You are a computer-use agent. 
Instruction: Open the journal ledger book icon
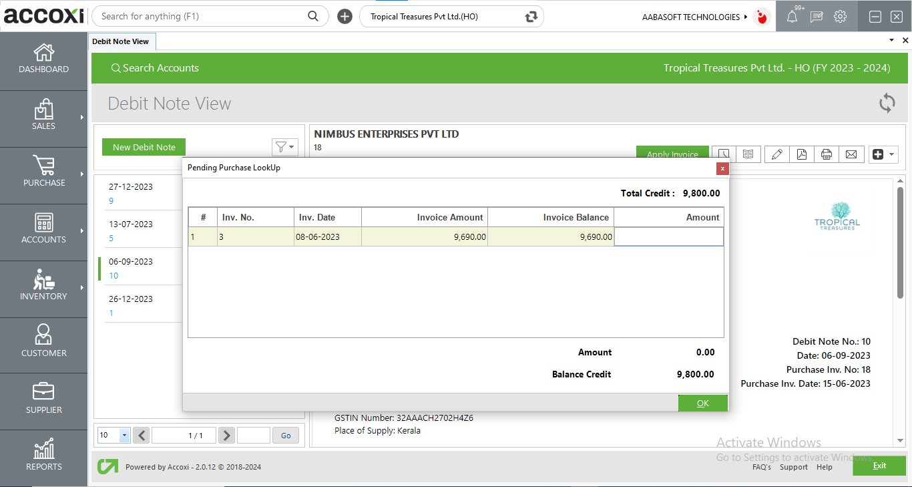click(748, 154)
